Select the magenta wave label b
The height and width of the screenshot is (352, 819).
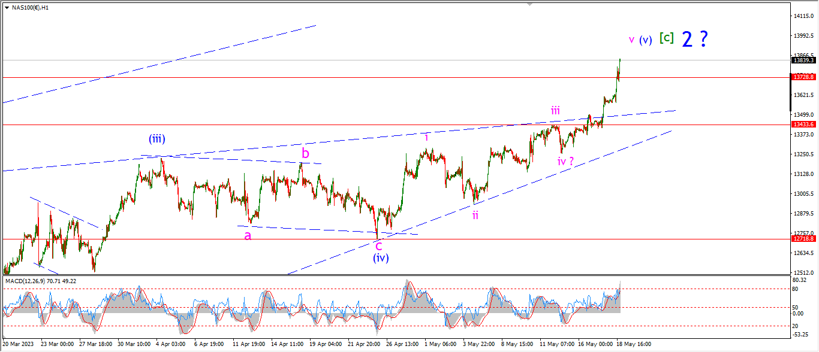305,153
